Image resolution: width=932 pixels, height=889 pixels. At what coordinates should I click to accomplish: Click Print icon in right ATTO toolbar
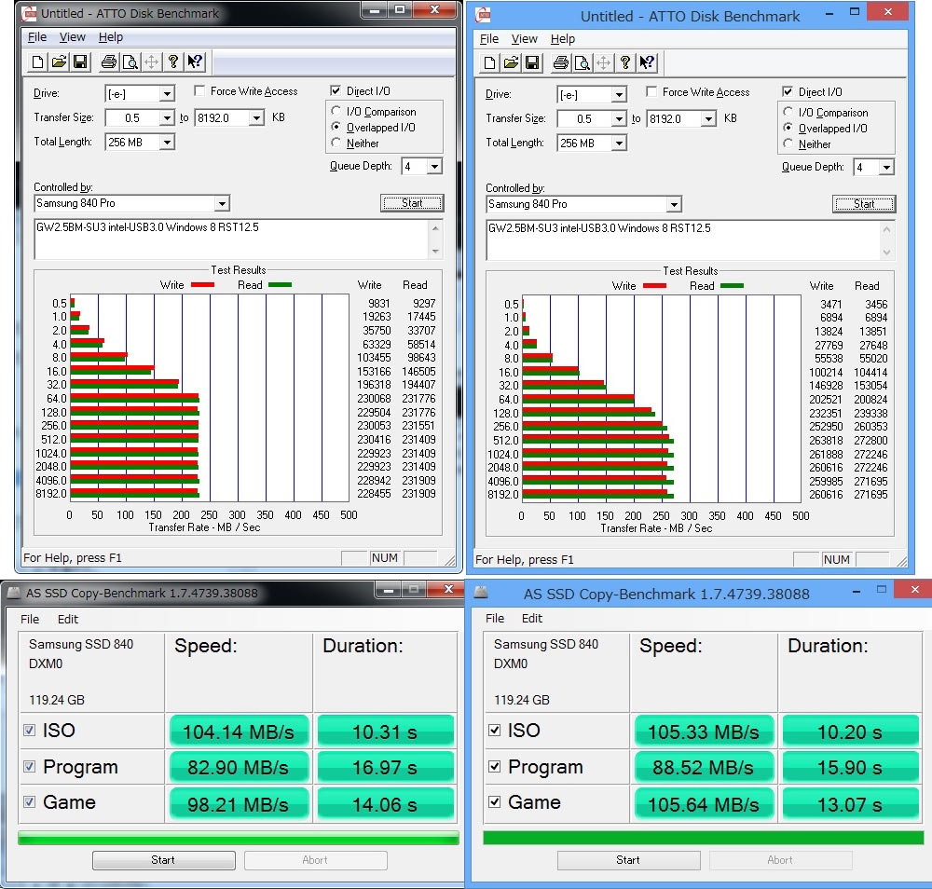pyautogui.click(x=561, y=62)
